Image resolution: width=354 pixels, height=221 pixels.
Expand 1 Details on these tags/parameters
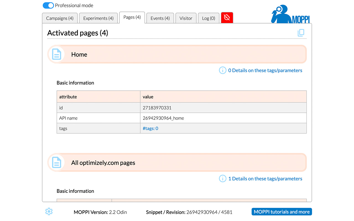[265, 178]
